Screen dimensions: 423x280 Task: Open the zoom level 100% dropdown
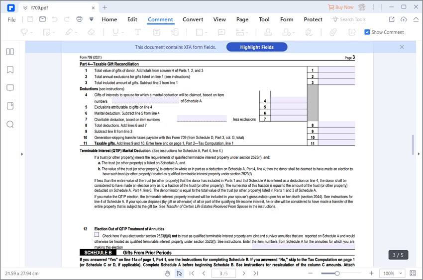[x=393, y=273]
